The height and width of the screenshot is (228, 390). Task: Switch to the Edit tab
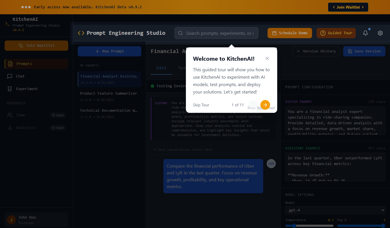pos(161,68)
